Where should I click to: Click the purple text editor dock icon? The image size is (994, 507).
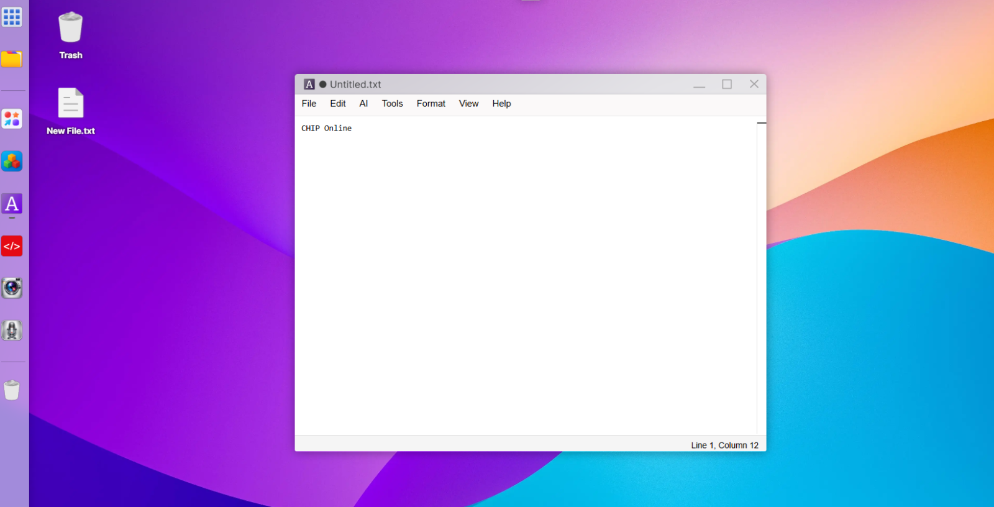click(12, 204)
